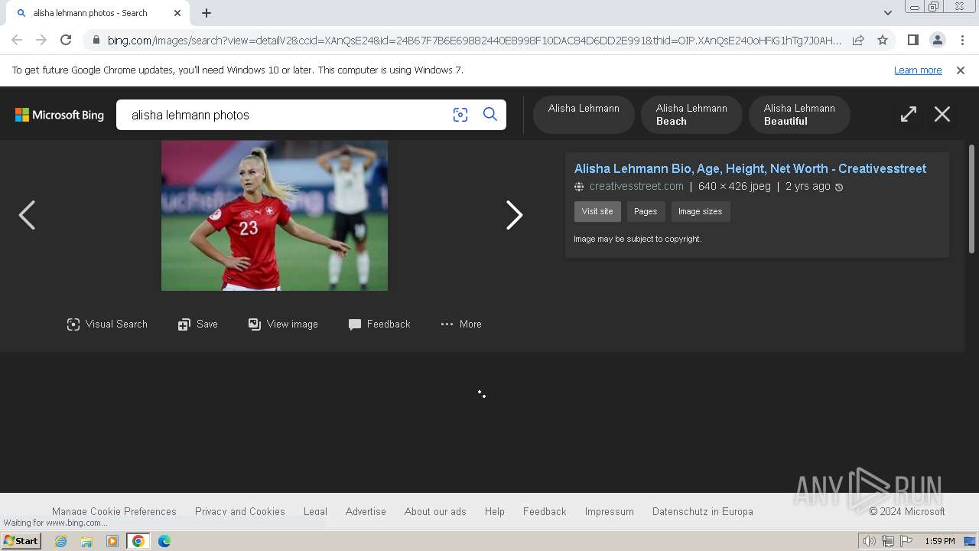Bookmark this page with star icon
The image size is (979, 551).
click(x=883, y=40)
